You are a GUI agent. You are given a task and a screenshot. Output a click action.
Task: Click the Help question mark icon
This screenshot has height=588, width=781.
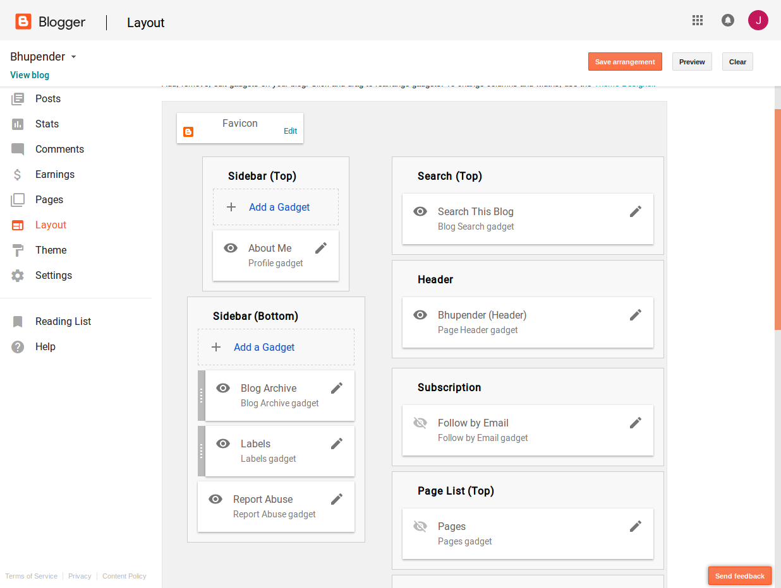tap(18, 347)
